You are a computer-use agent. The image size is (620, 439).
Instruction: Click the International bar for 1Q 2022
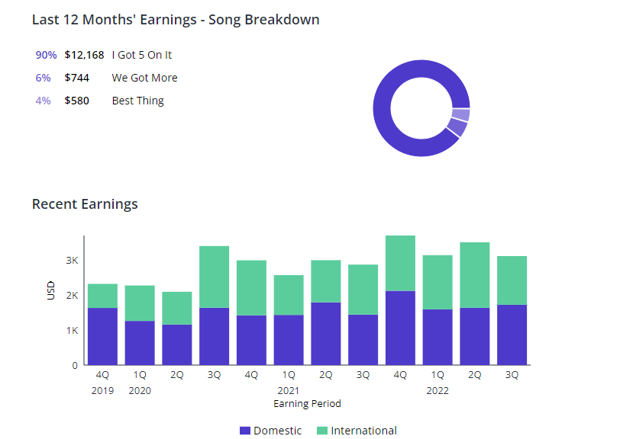[438, 282]
